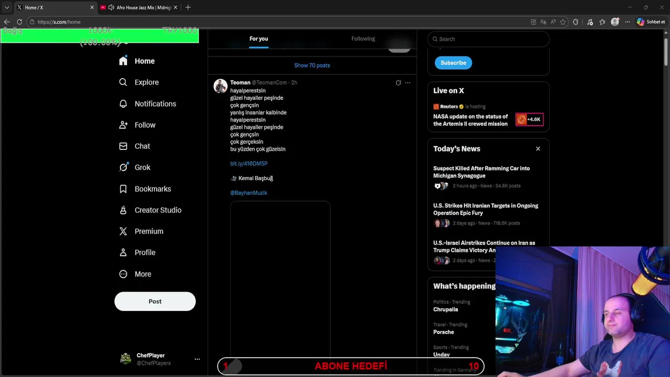The width and height of the screenshot is (670, 377).
Task: Launch Grok from the sidebar icon
Action: pyautogui.click(x=123, y=168)
